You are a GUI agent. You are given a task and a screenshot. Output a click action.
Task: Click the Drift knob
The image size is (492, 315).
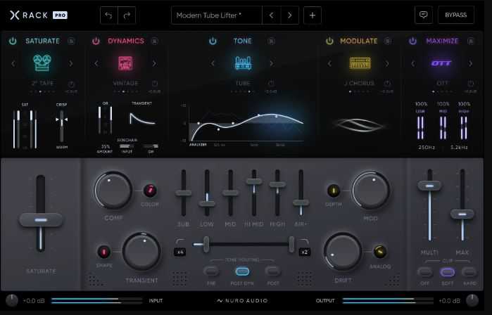tap(343, 252)
